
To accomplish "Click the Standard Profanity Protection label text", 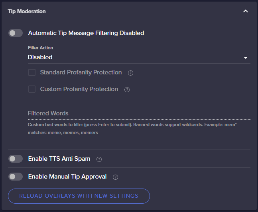I will (x=81, y=72).
